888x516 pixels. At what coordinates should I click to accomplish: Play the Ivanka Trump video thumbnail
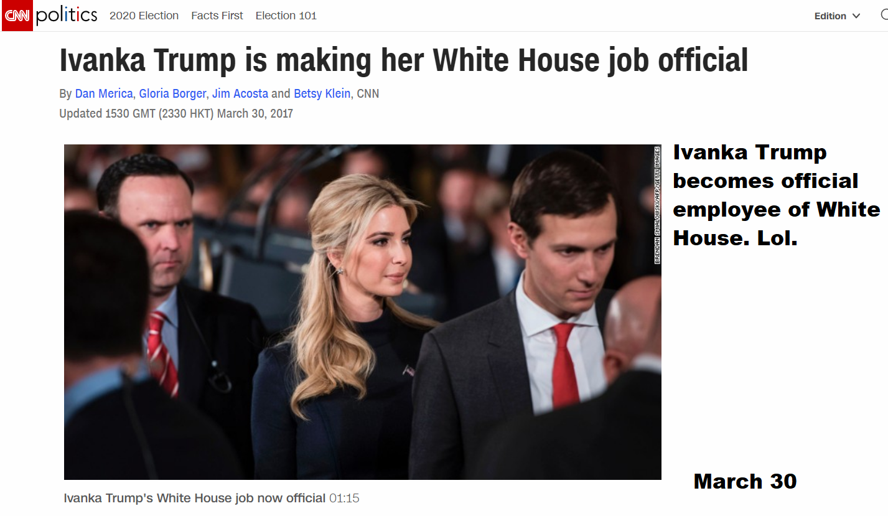click(363, 312)
